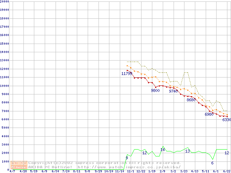
Task: Click the 8000 vertical axis value
Action: coord(5,102)
